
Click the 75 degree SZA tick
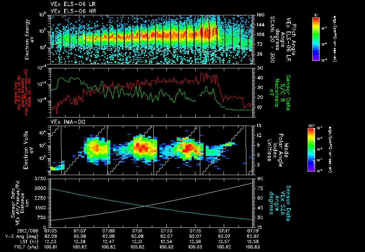(261, 188)
